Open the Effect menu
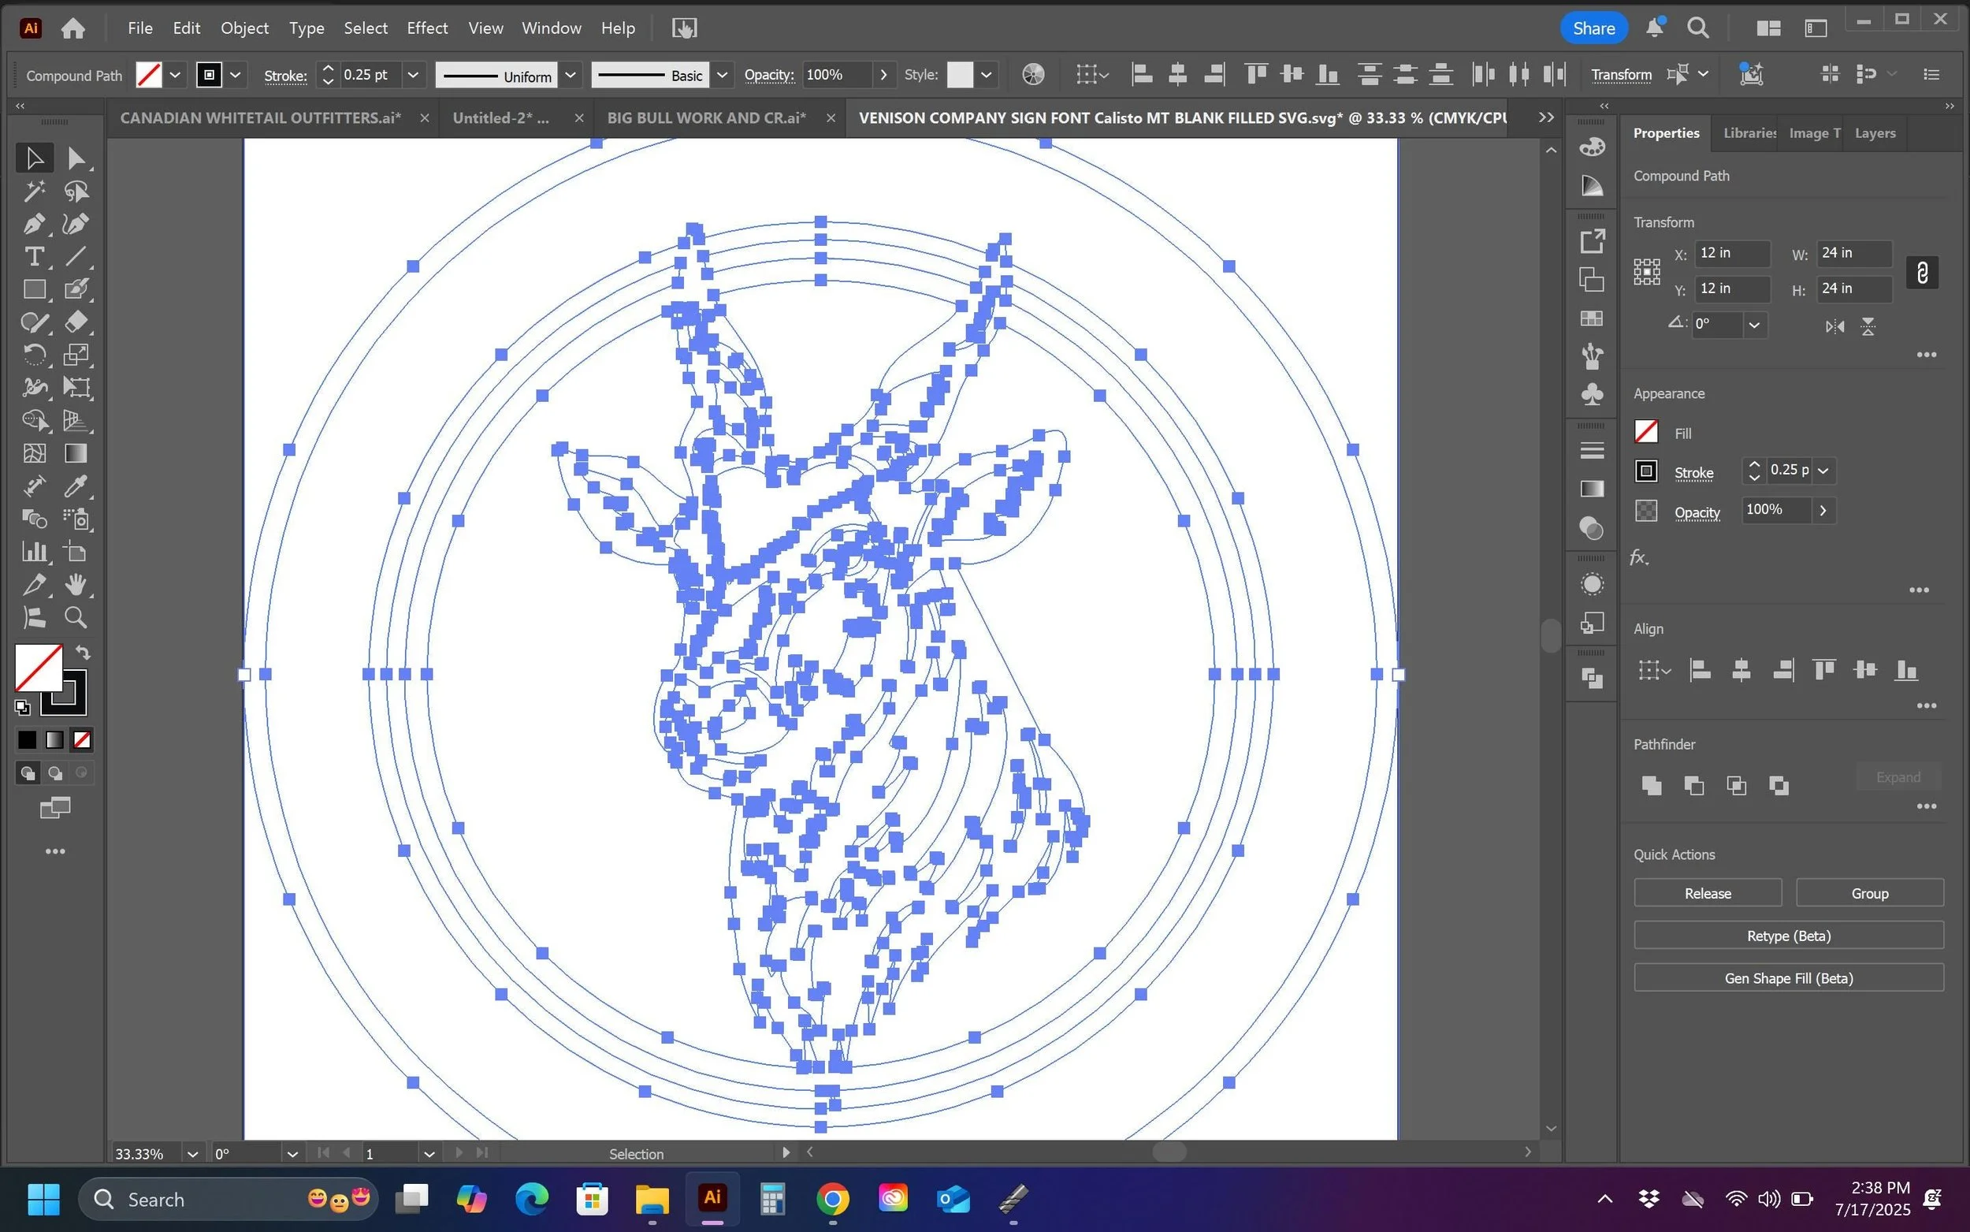The width and height of the screenshot is (1970, 1232). 427,28
